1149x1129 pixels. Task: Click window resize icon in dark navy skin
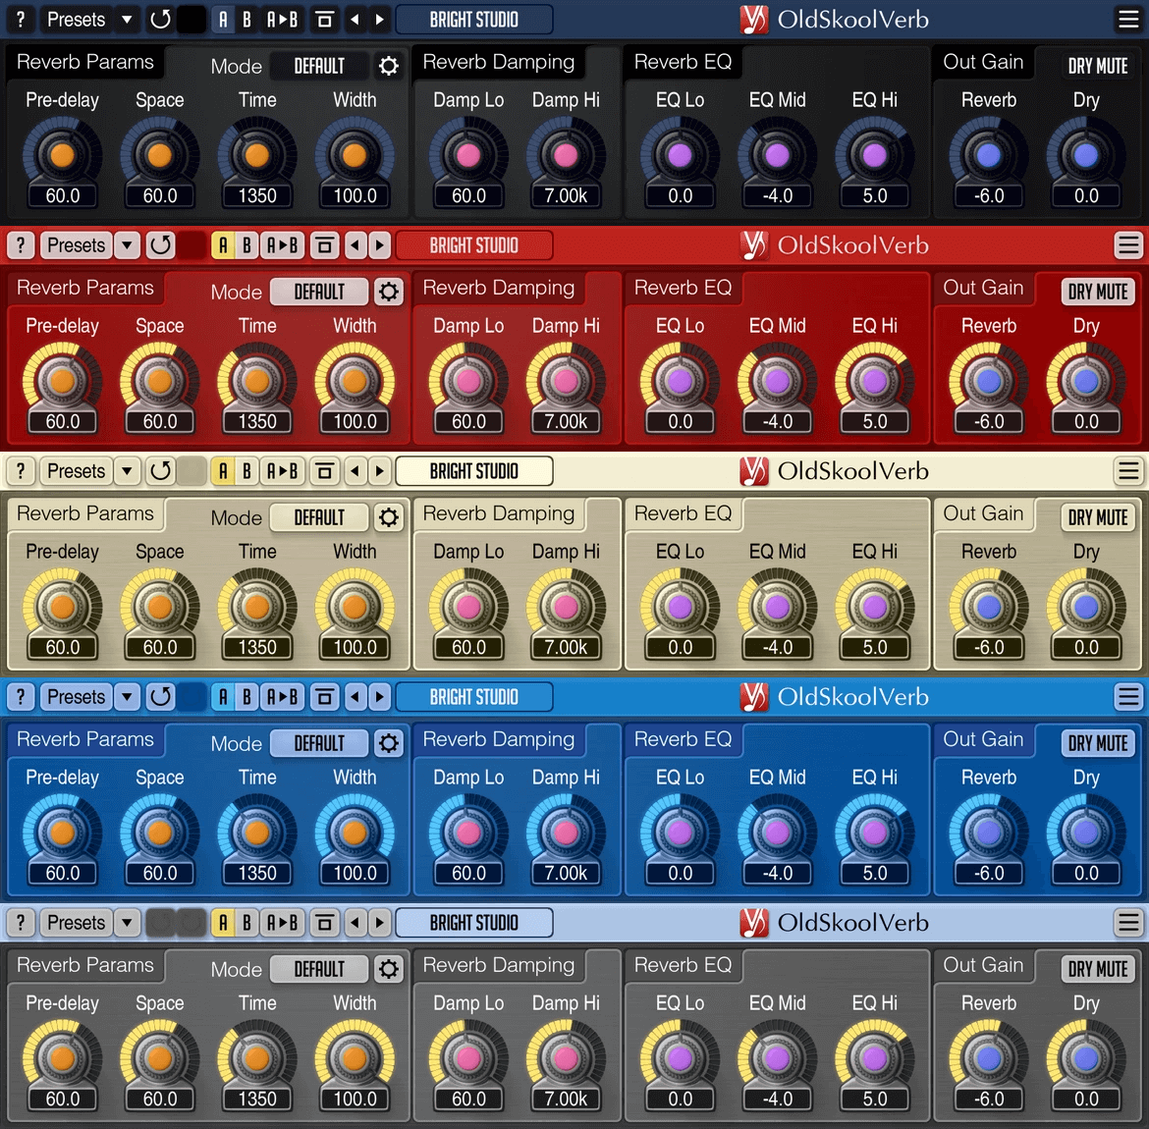pyautogui.click(x=325, y=20)
